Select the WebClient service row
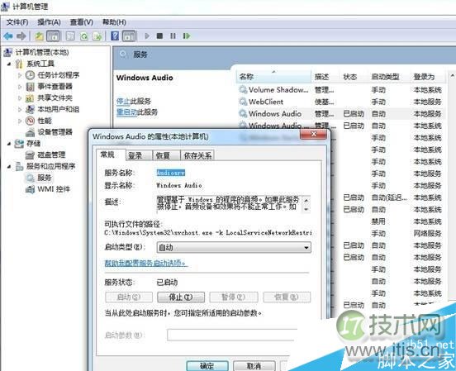Image resolution: width=456 pixels, height=371 pixels. click(x=341, y=102)
